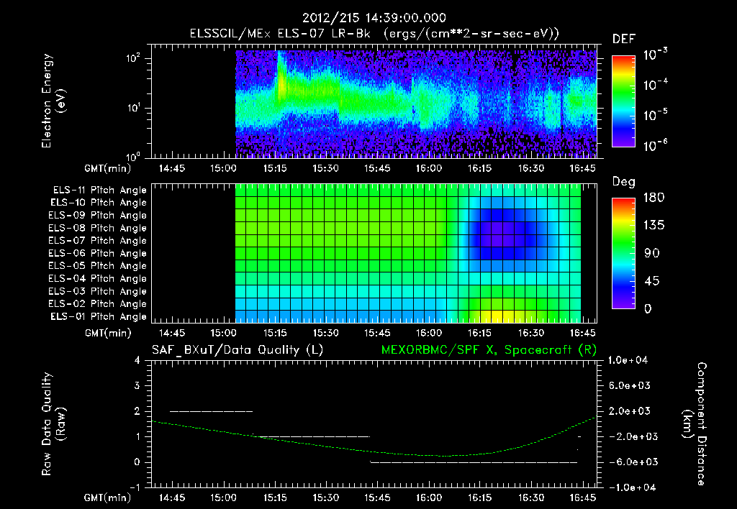The width and height of the screenshot is (737, 509).
Task: Click the GMT(min) label under the pitch angle panel
Action: click(108, 334)
